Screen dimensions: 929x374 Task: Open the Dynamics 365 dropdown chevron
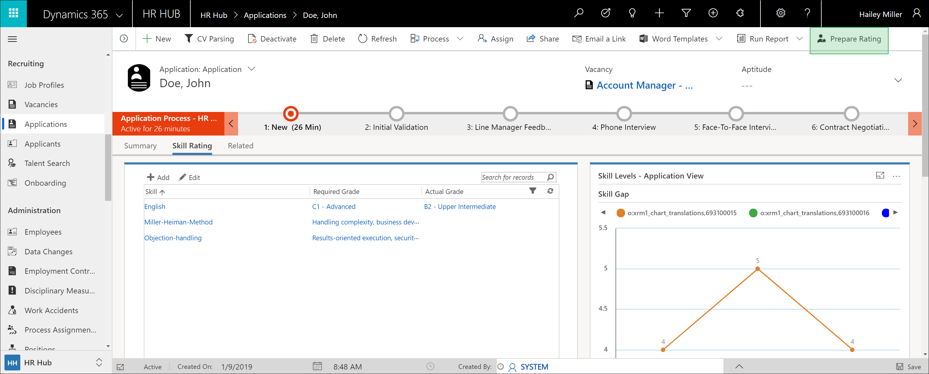pos(119,15)
